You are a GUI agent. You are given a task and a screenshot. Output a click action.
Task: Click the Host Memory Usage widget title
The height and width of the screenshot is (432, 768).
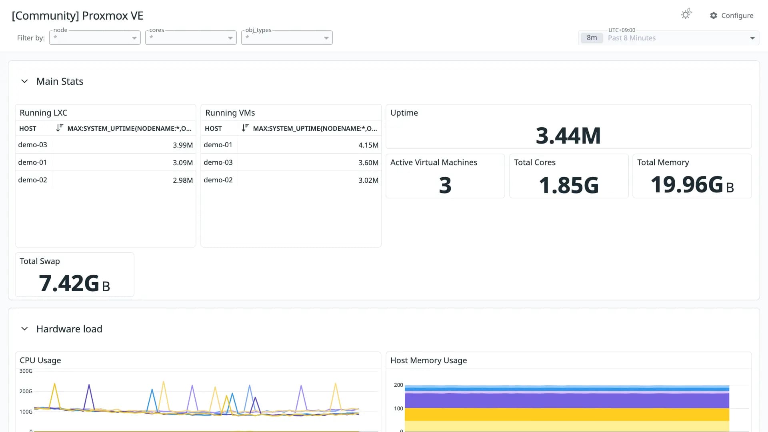point(429,360)
